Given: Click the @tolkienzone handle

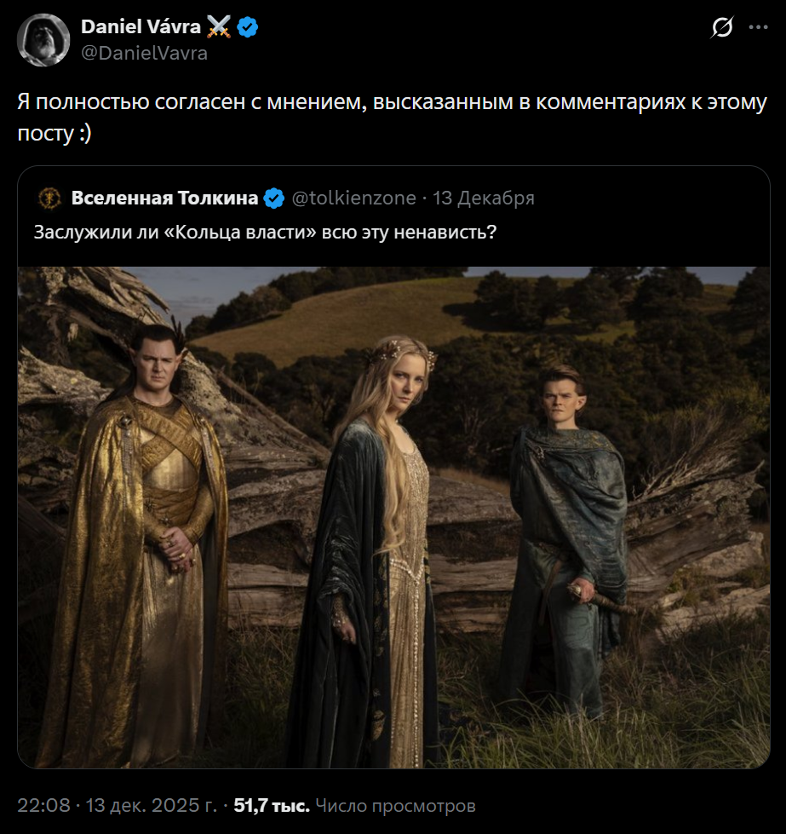Looking at the screenshot, I should click(x=354, y=198).
